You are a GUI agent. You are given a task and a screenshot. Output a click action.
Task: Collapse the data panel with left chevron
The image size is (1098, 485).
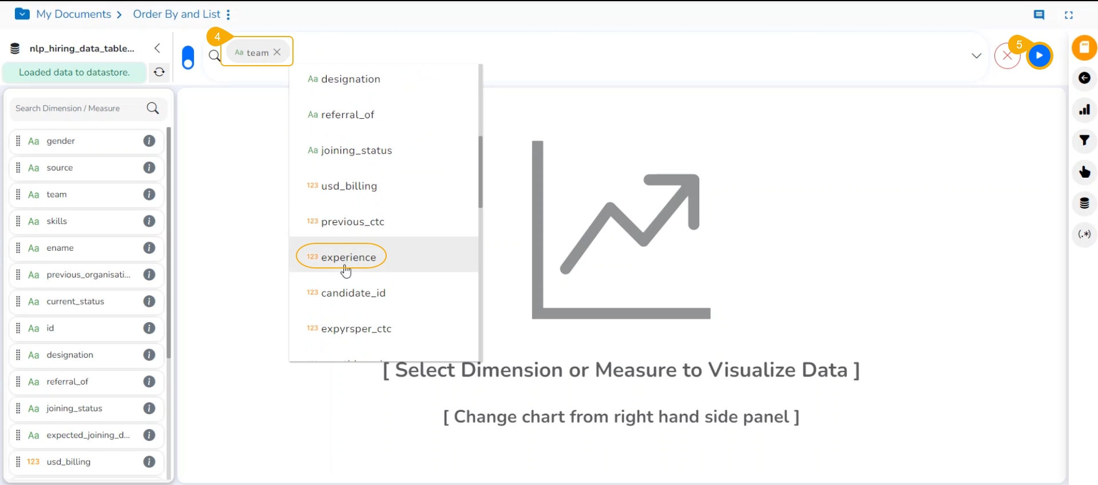[x=157, y=49]
